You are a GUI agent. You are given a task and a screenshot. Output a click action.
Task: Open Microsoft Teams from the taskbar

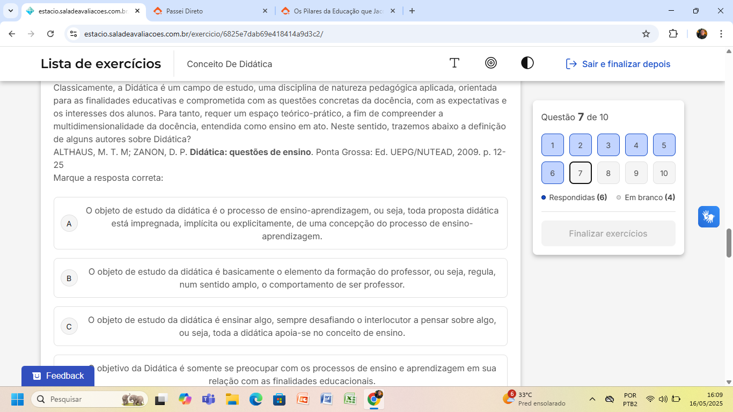pyautogui.click(x=208, y=399)
